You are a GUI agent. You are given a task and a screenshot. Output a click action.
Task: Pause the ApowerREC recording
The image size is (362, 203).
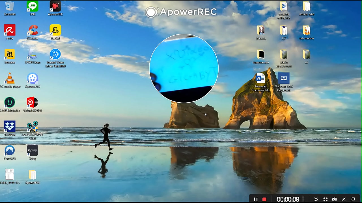(256, 199)
